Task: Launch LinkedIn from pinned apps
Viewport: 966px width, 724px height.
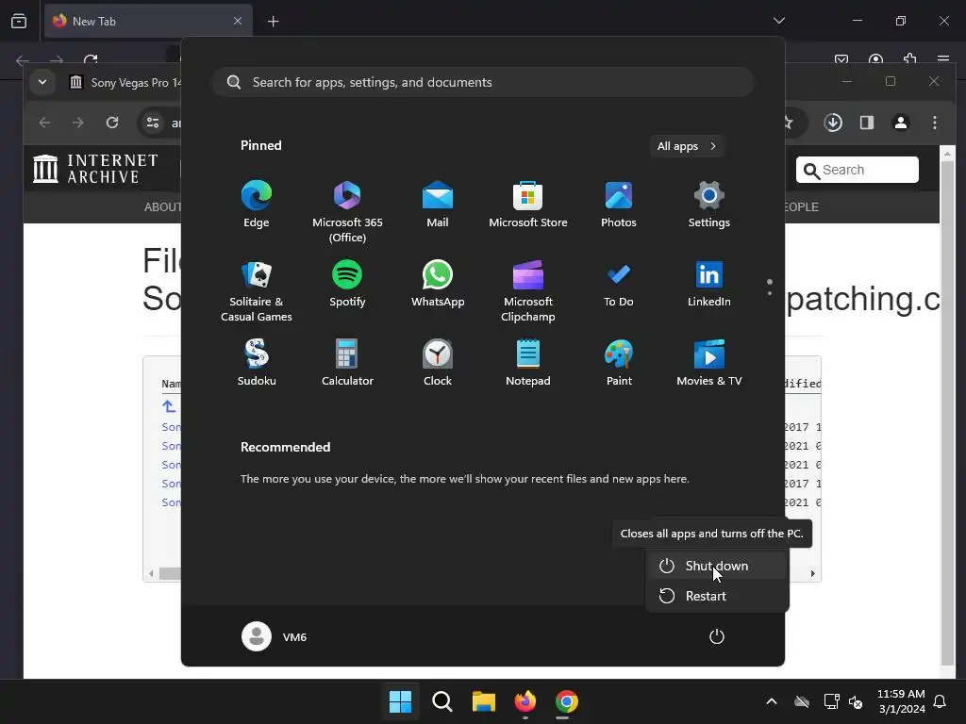Action: pyautogui.click(x=709, y=284)
